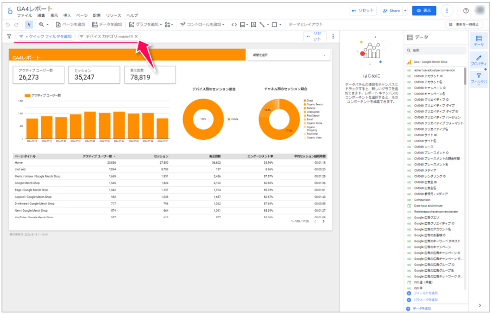The width and height of the screenshot is (492, 314).
Task: Open the コントロールを追加 dropdown
Action: click(202, 24)
